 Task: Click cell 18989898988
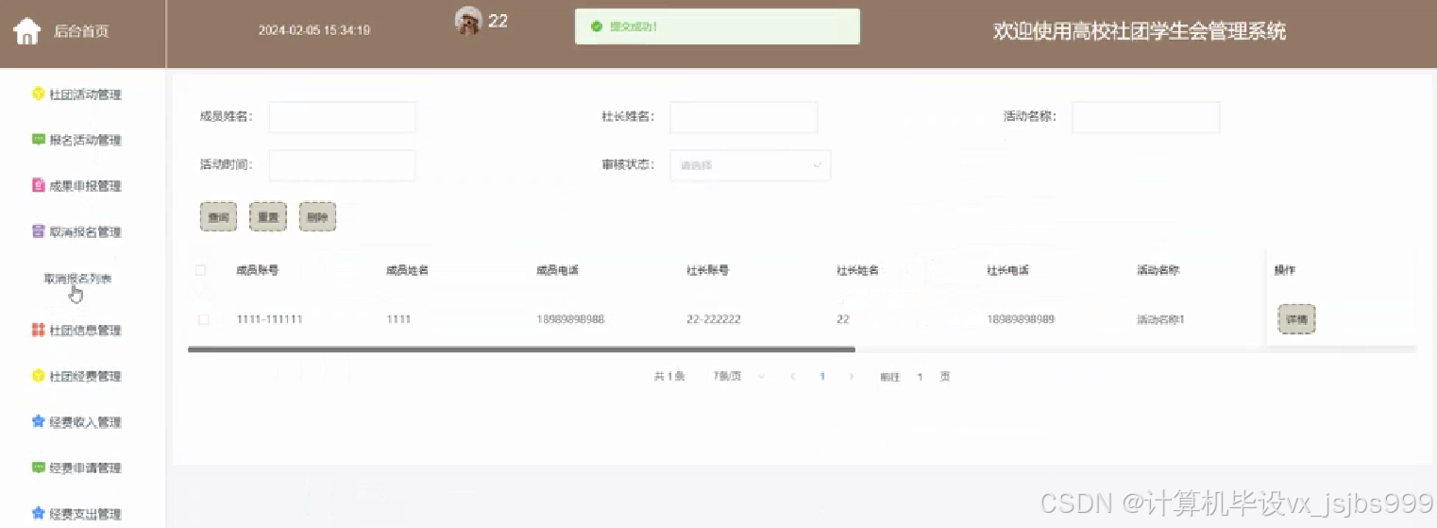[570, 319]
